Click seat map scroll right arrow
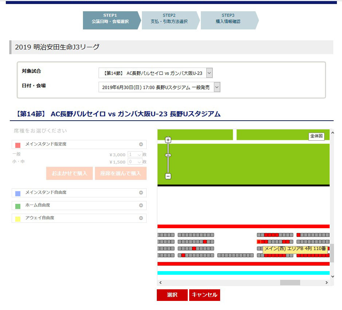The width and height of the screenshot is (342, 310). coord(326,282)
